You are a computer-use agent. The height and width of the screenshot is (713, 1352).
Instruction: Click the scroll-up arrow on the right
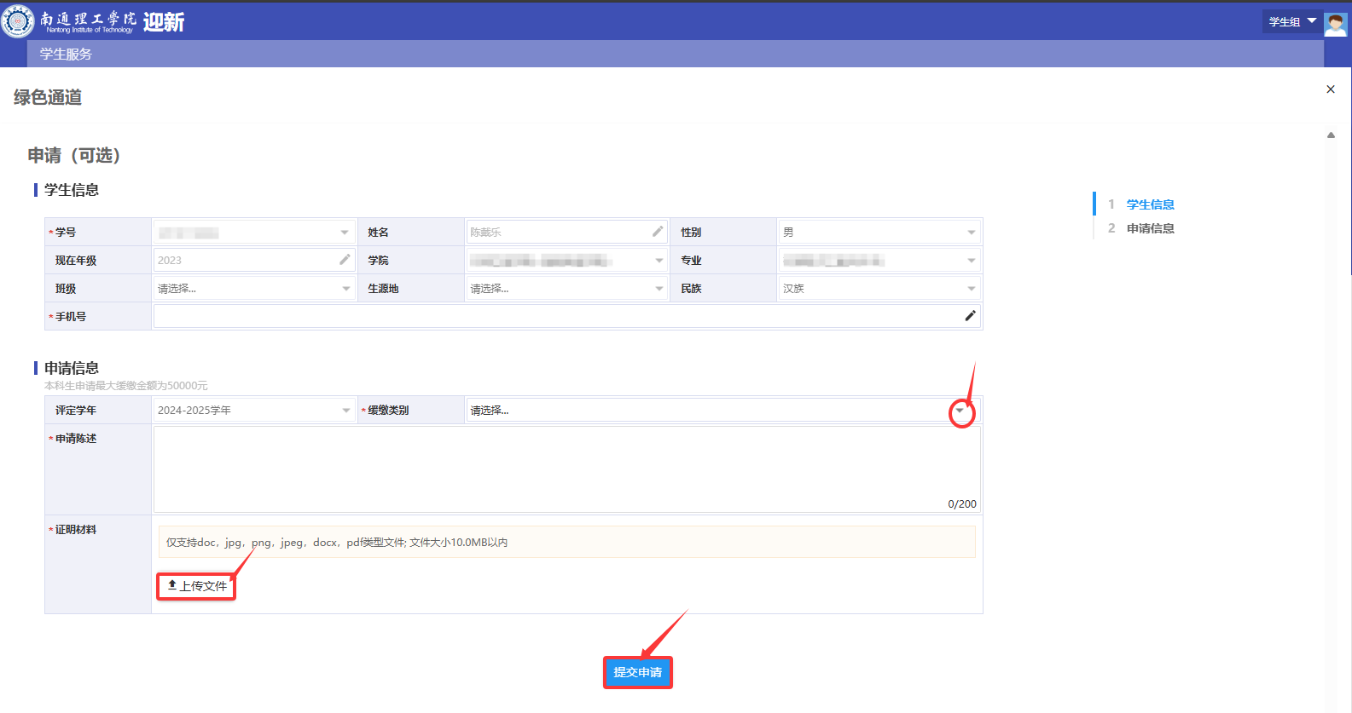(1331, 135)
